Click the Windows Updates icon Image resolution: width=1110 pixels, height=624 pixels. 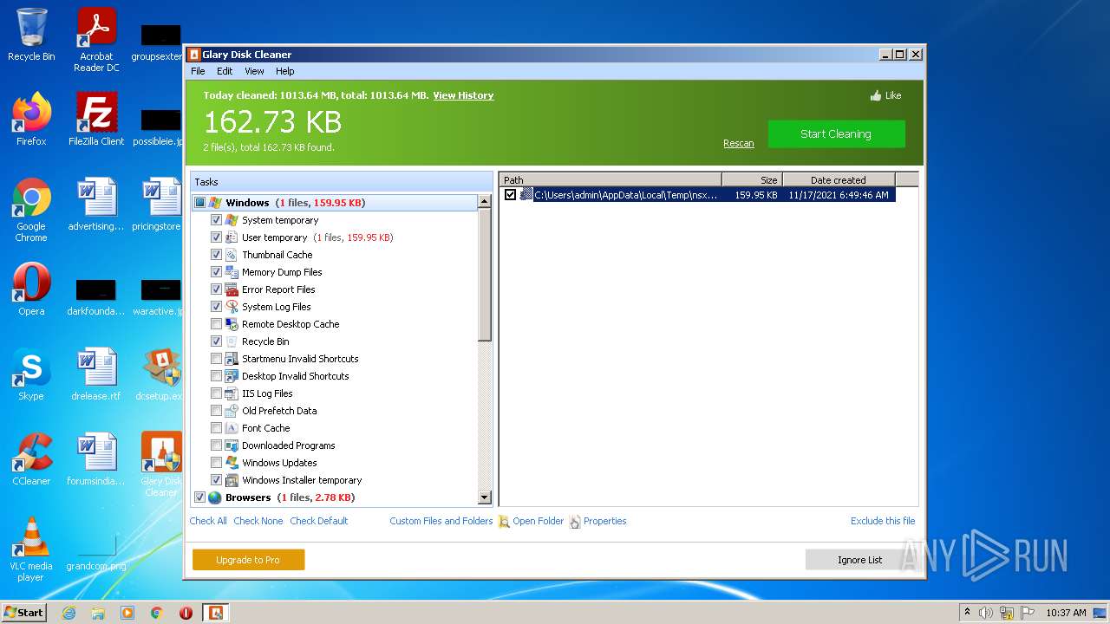232,463
